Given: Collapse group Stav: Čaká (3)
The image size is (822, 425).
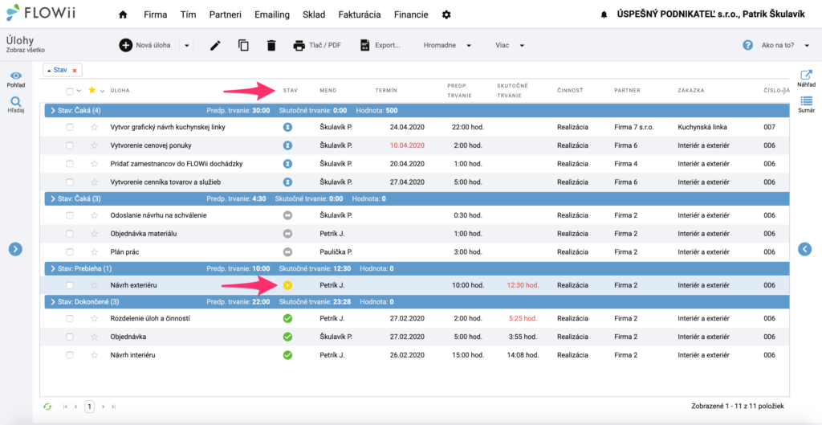Looking at the screenshot, I should coord(53,199).
